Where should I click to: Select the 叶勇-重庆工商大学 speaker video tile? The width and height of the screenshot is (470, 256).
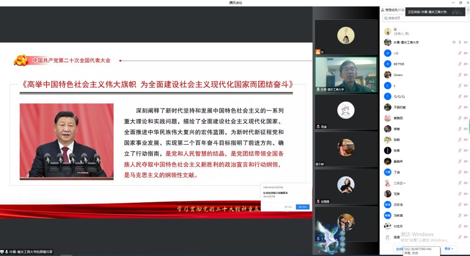[x=346, y=74]
